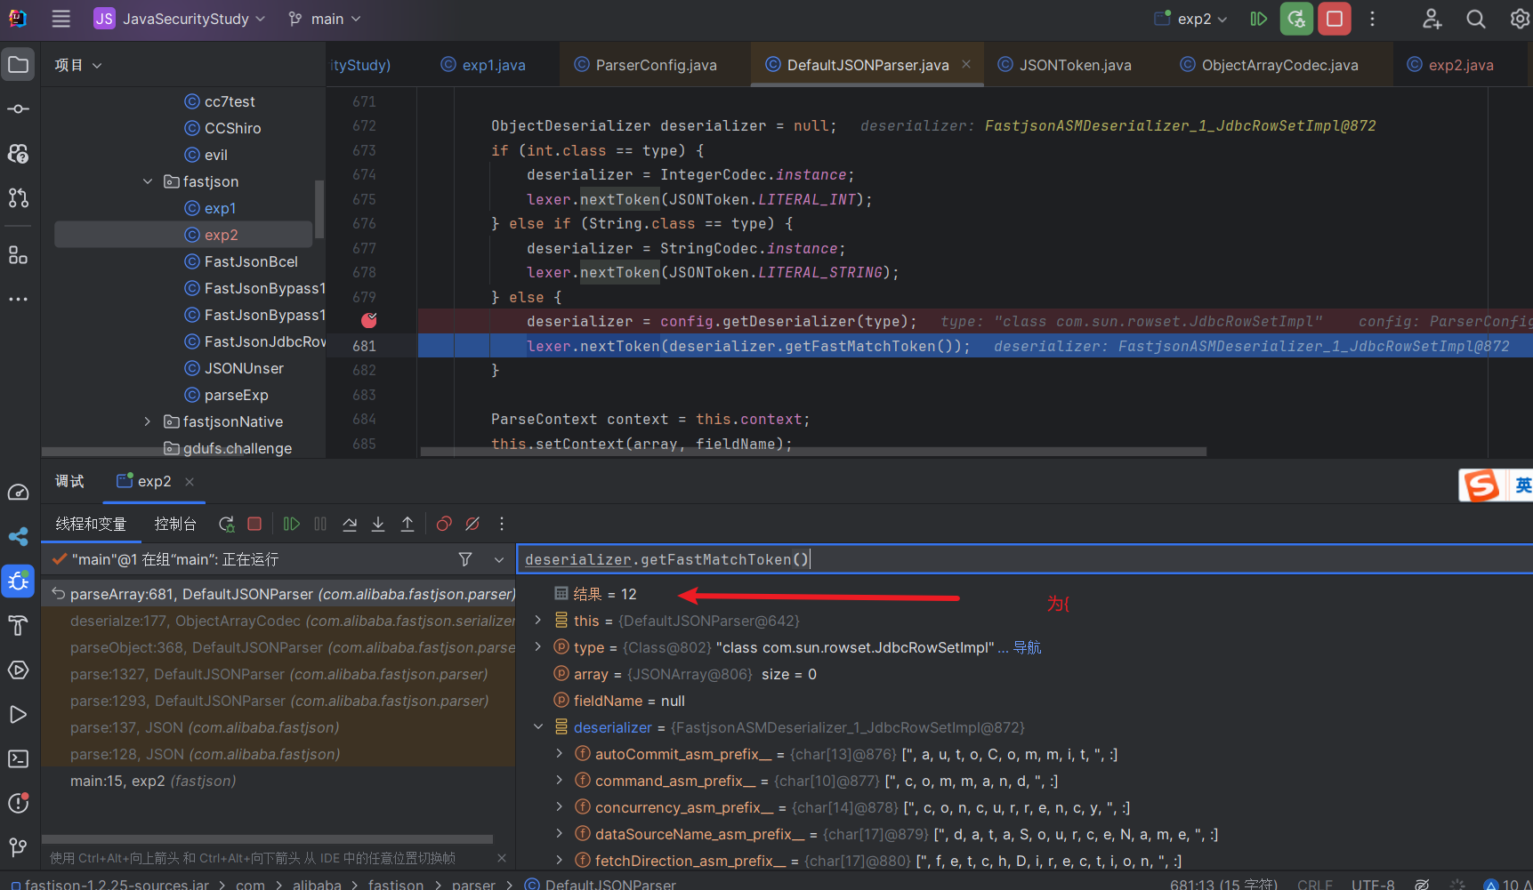Open the main hamburger menu
1533x890 pixels.
click(x=61, y=19)
